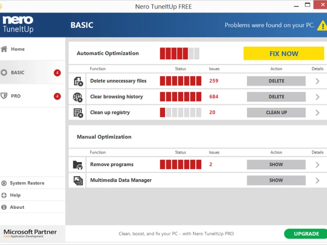Viewport: 327px width, 245px height.
Task: Click the BASIC gear icon in sidebar
Action: (x=4, y=73)
